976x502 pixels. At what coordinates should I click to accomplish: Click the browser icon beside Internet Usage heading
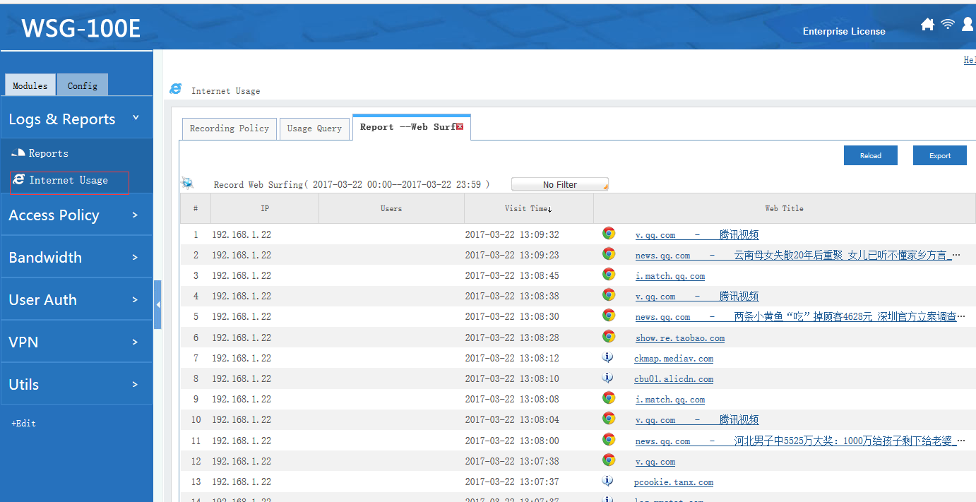176,90
